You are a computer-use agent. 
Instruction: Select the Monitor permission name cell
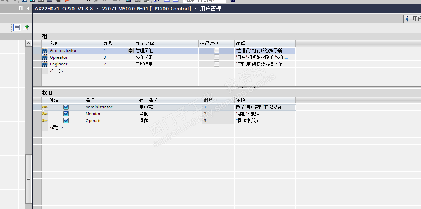(x=111, y=114)
